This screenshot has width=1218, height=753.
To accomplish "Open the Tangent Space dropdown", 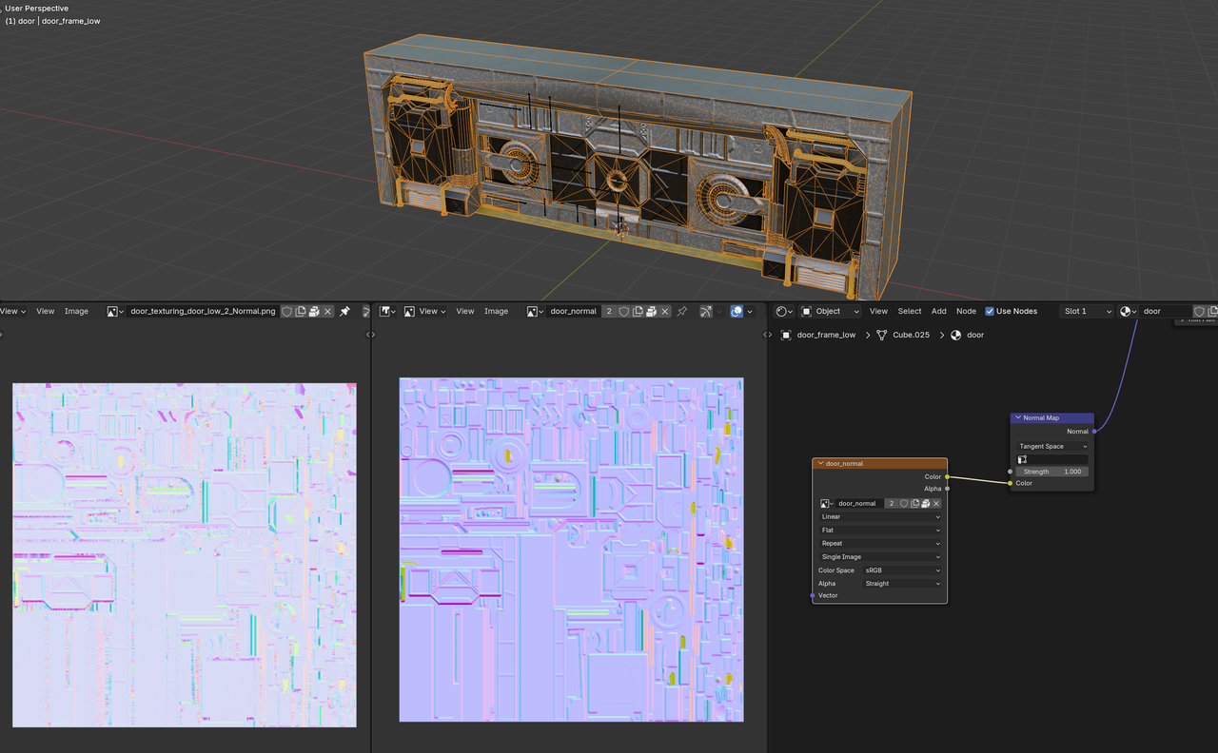I will (1052, 446).
